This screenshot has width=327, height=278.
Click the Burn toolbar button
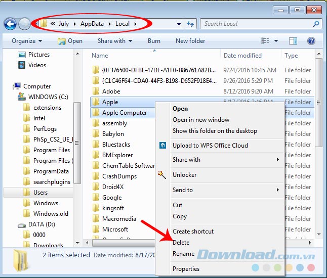click(154, 41)
